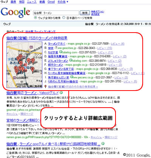
Task: Open 宮城のラーメン情報 result title
Action: (x=23, y=120)
